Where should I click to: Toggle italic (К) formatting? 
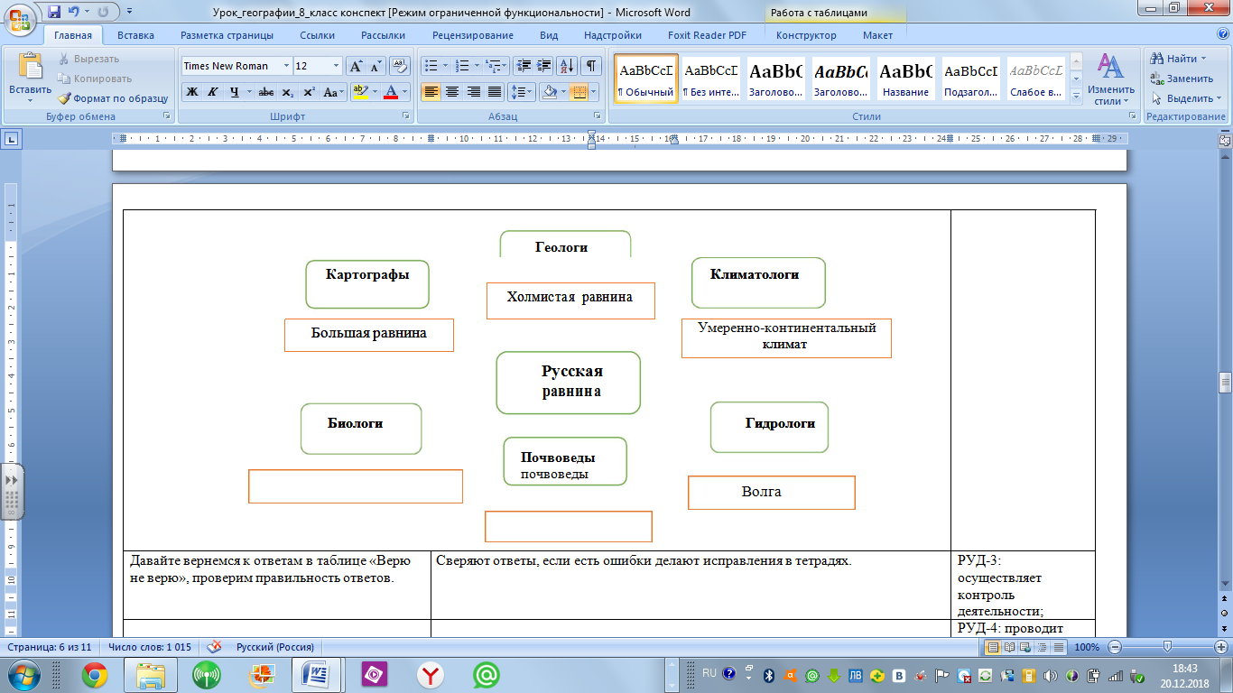tap(213, 92)
